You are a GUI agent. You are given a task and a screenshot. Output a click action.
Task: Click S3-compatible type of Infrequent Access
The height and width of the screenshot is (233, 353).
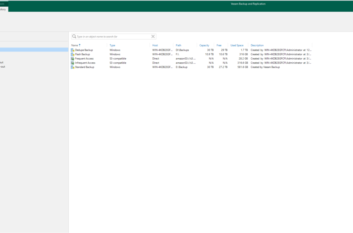coord(118,63)
